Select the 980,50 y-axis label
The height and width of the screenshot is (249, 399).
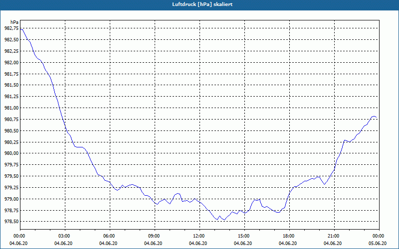click(x=11, y=131)
